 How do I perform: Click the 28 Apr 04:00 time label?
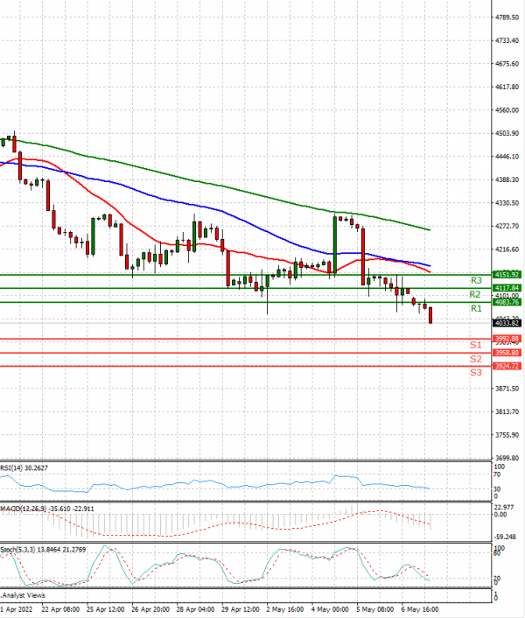(x=195, y=609)
